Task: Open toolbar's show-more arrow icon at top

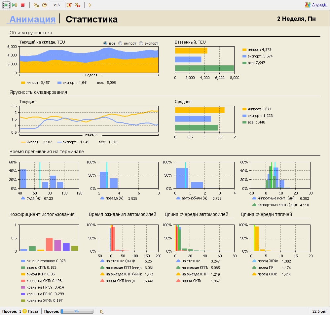Action: [90, 5]
